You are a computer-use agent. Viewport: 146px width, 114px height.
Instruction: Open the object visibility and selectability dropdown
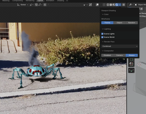[x=86, y=5]
